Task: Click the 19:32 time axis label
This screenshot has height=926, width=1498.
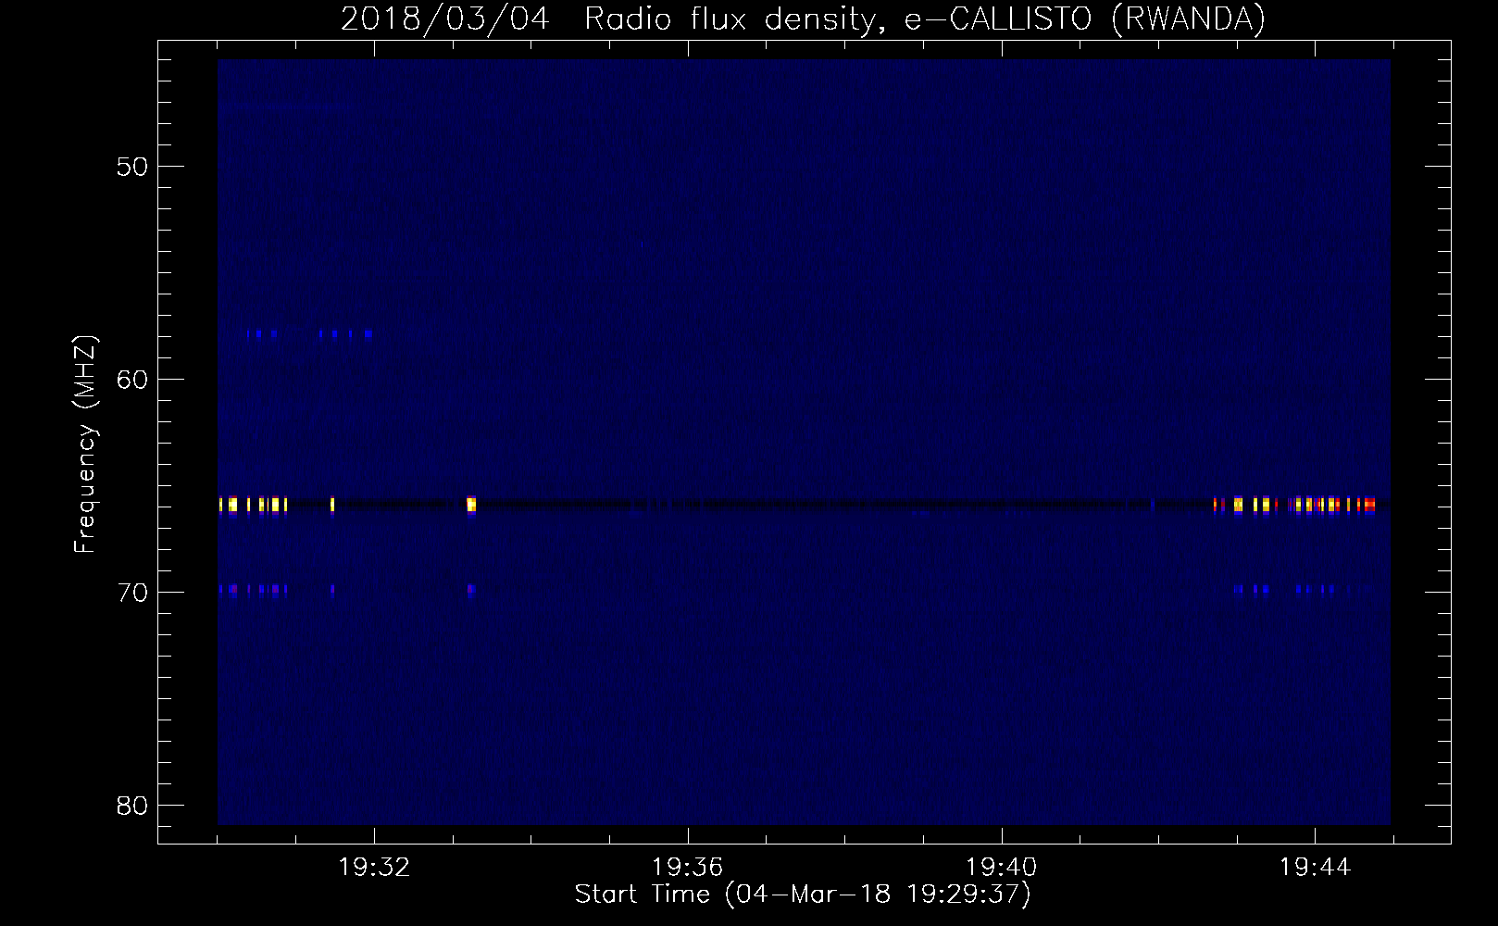Action: pos(374,868)
